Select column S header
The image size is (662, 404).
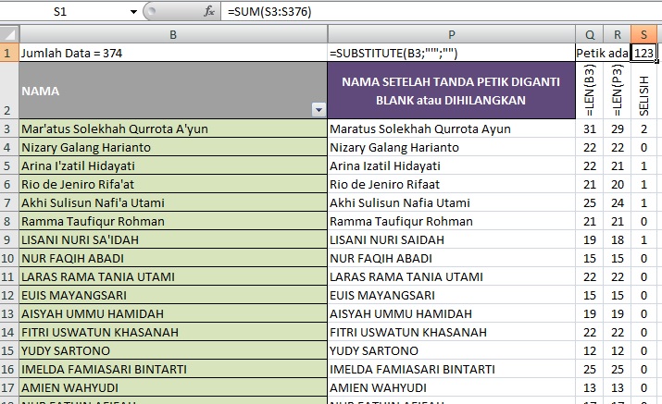pos(644,34)
